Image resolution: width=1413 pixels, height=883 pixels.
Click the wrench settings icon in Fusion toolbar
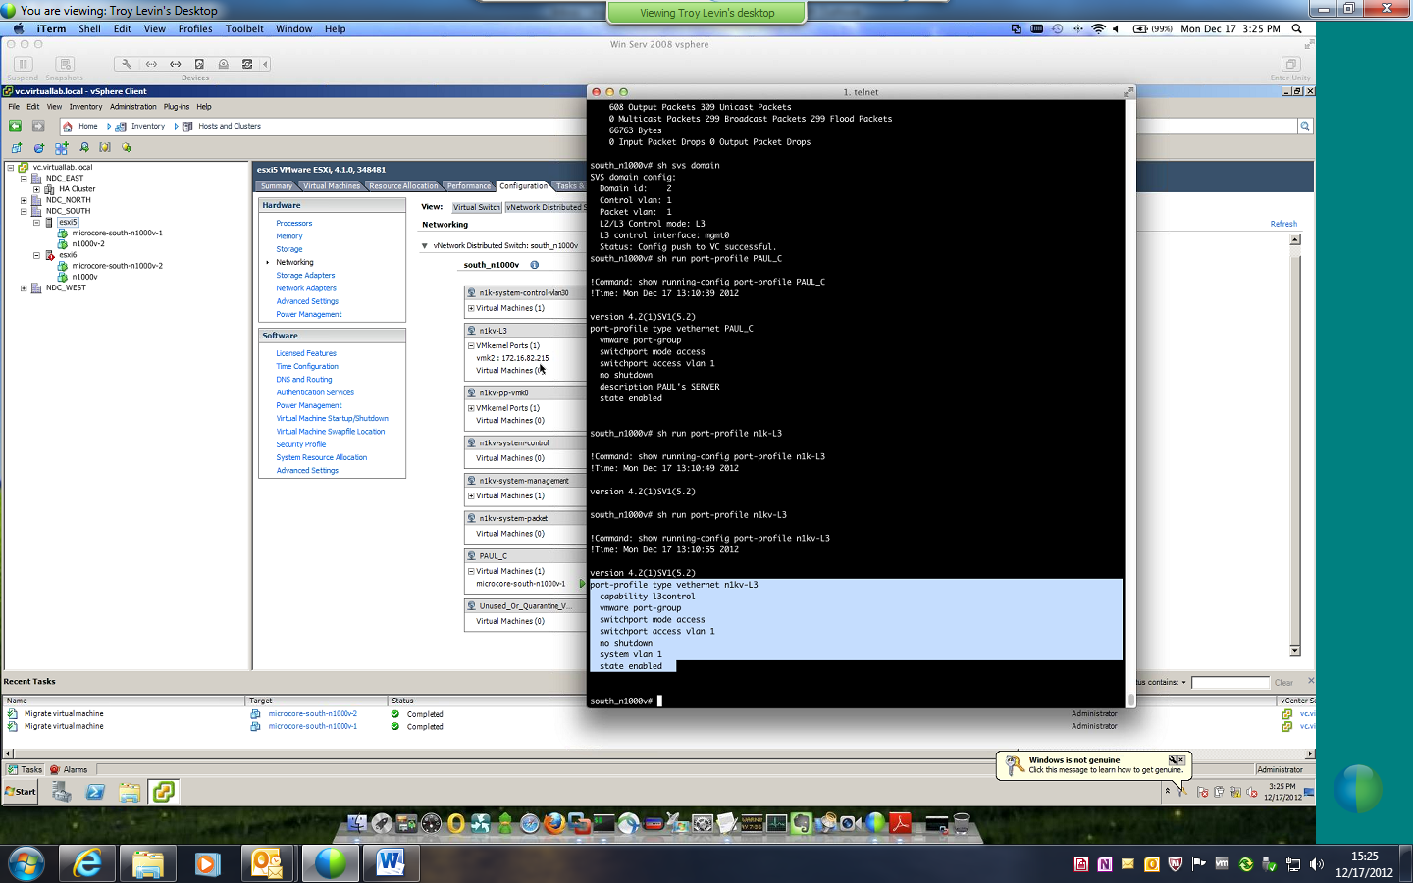[x=127, y=64]
